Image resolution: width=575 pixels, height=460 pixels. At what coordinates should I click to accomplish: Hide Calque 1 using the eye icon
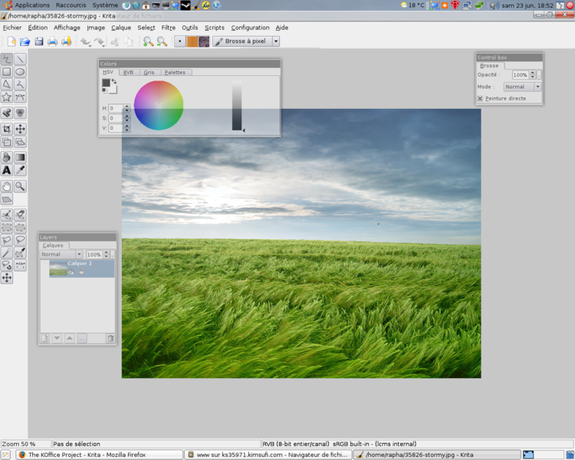71,271
